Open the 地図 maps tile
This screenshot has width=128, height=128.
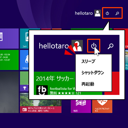click(81, 106)
